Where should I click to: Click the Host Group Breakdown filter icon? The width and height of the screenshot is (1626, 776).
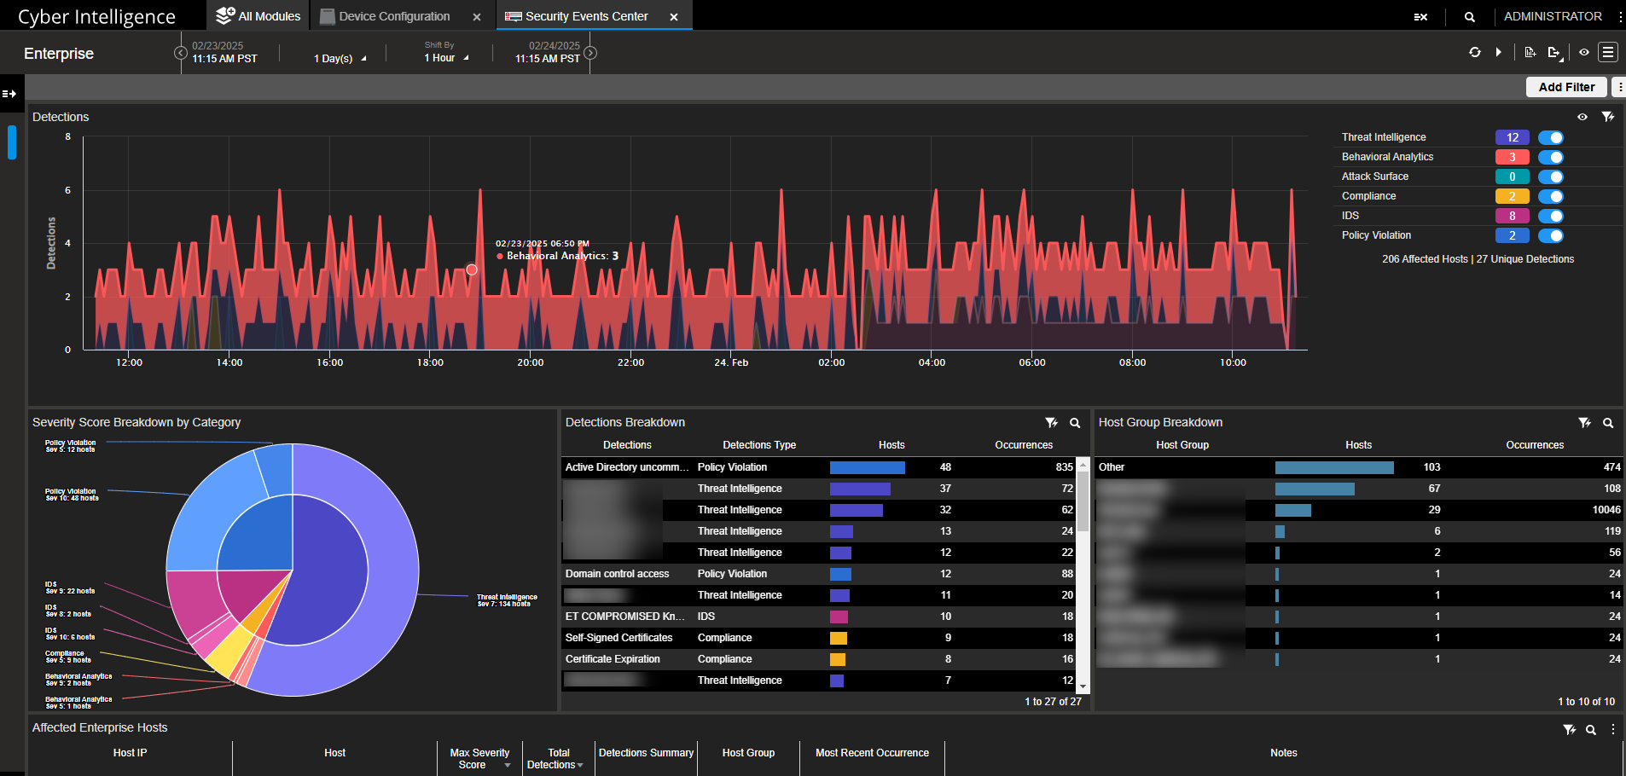(1584, 423)
